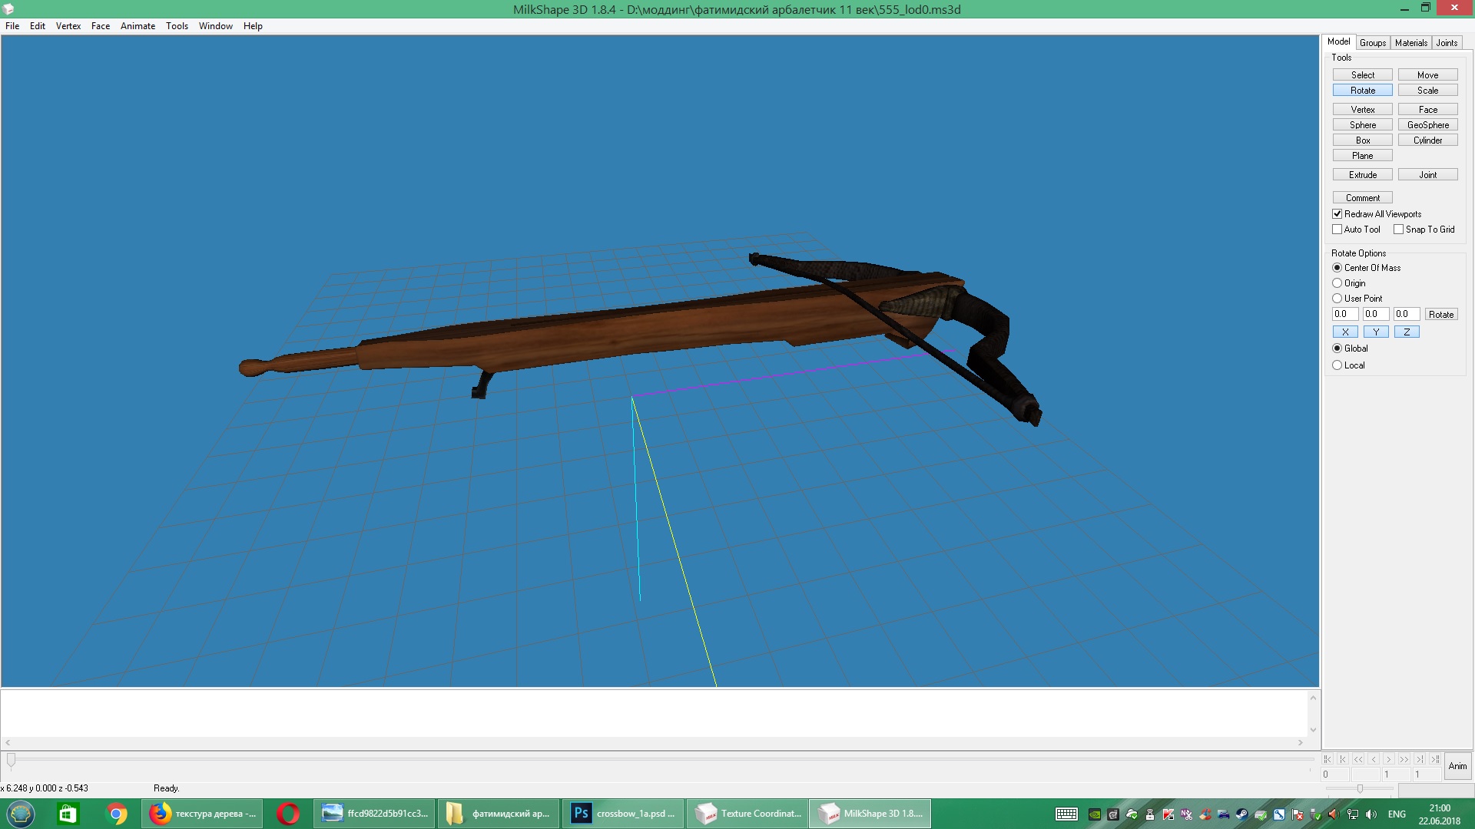Launch Opera browser from taskbar
Screen dimensions: 1475x829
point(288,814)
